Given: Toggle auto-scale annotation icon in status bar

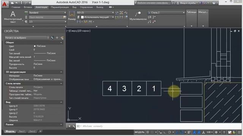Looking at the screenshot, I should point(199,132).
